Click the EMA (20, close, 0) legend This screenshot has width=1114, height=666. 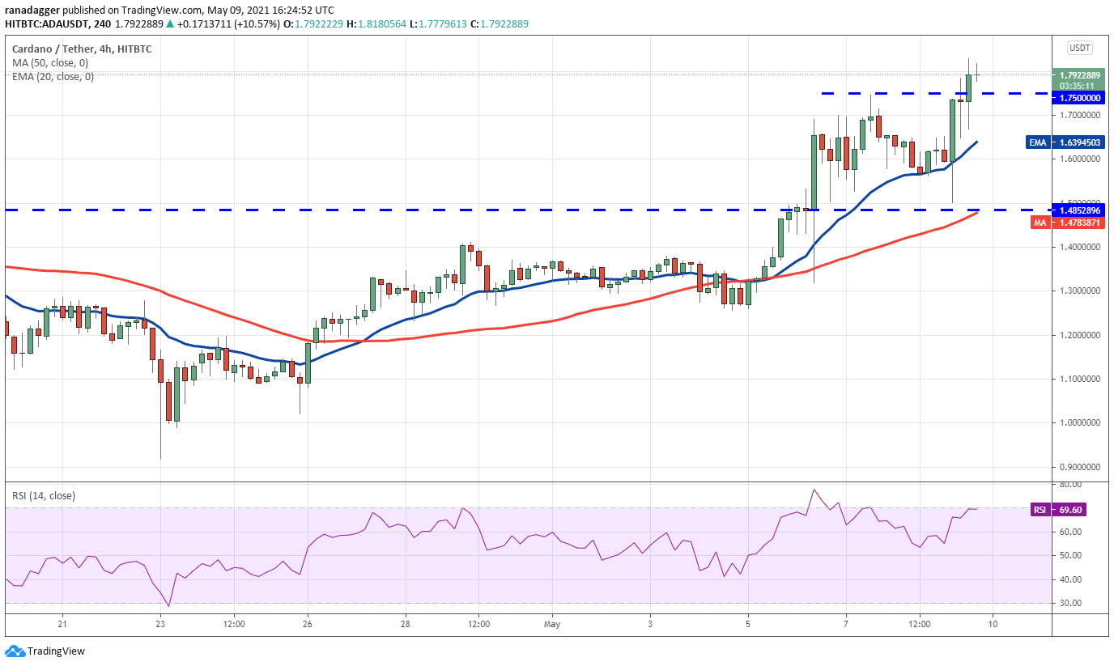53,76
